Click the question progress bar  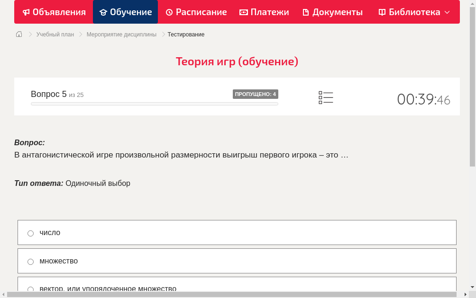click(154, 104)
